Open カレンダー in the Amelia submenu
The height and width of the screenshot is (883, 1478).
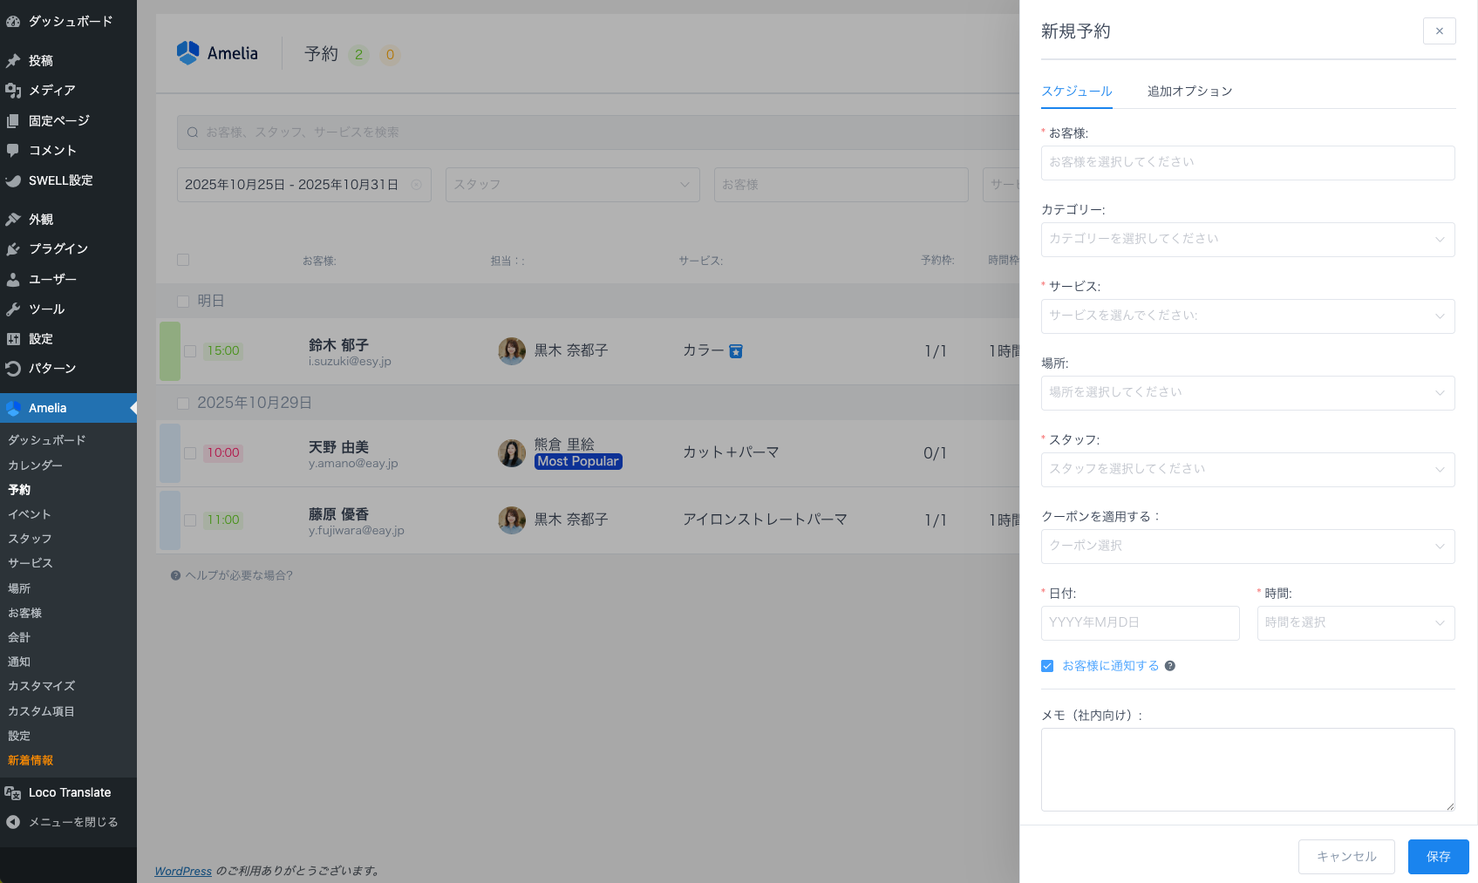tap(36, 465)
